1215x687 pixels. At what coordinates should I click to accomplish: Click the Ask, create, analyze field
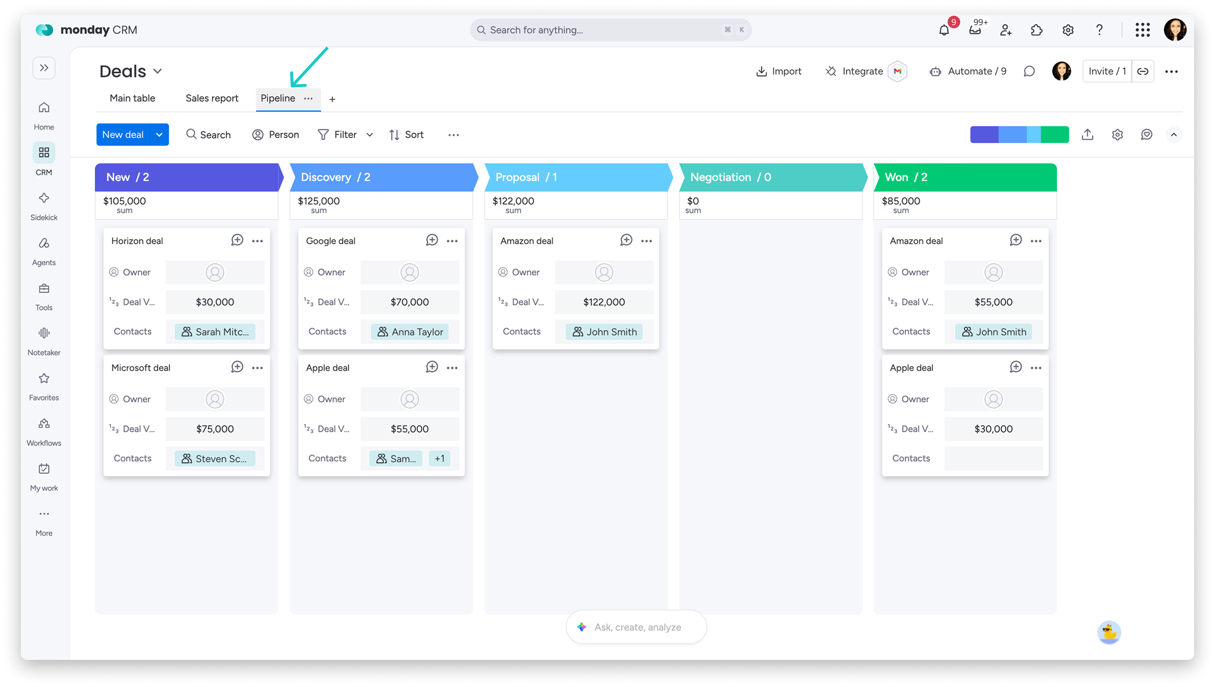point(636,627)
